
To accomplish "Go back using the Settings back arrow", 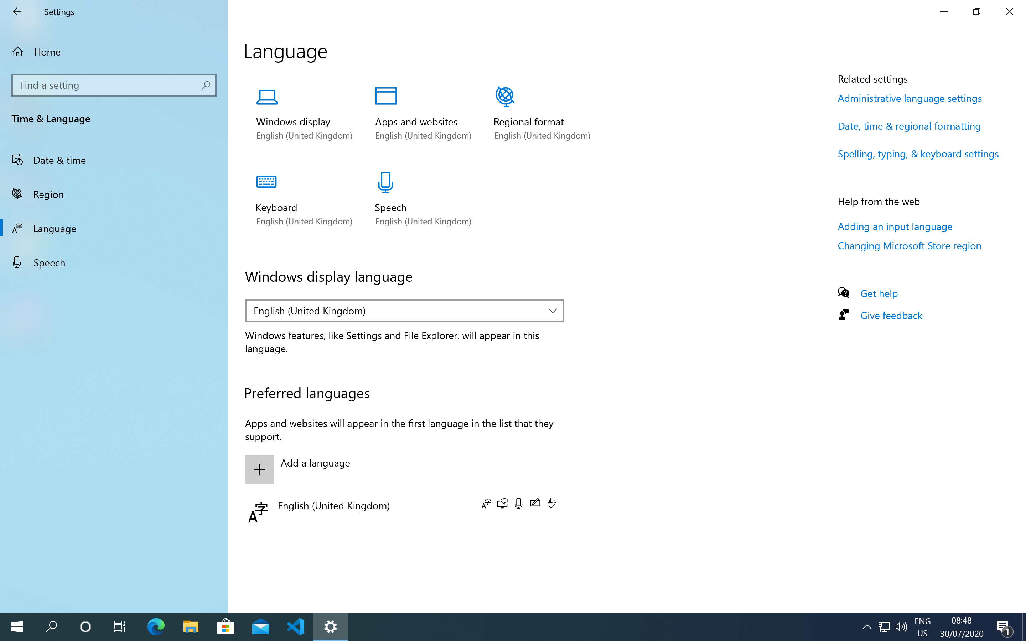I will coord(17,12).
